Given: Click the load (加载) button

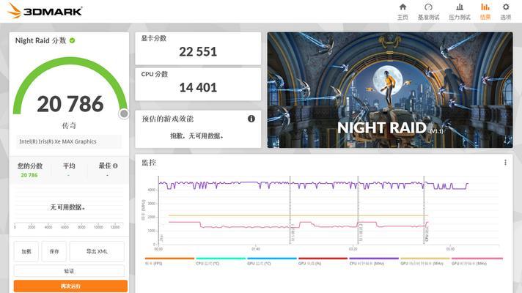Looking at the screenshot, I should [26, 251].
